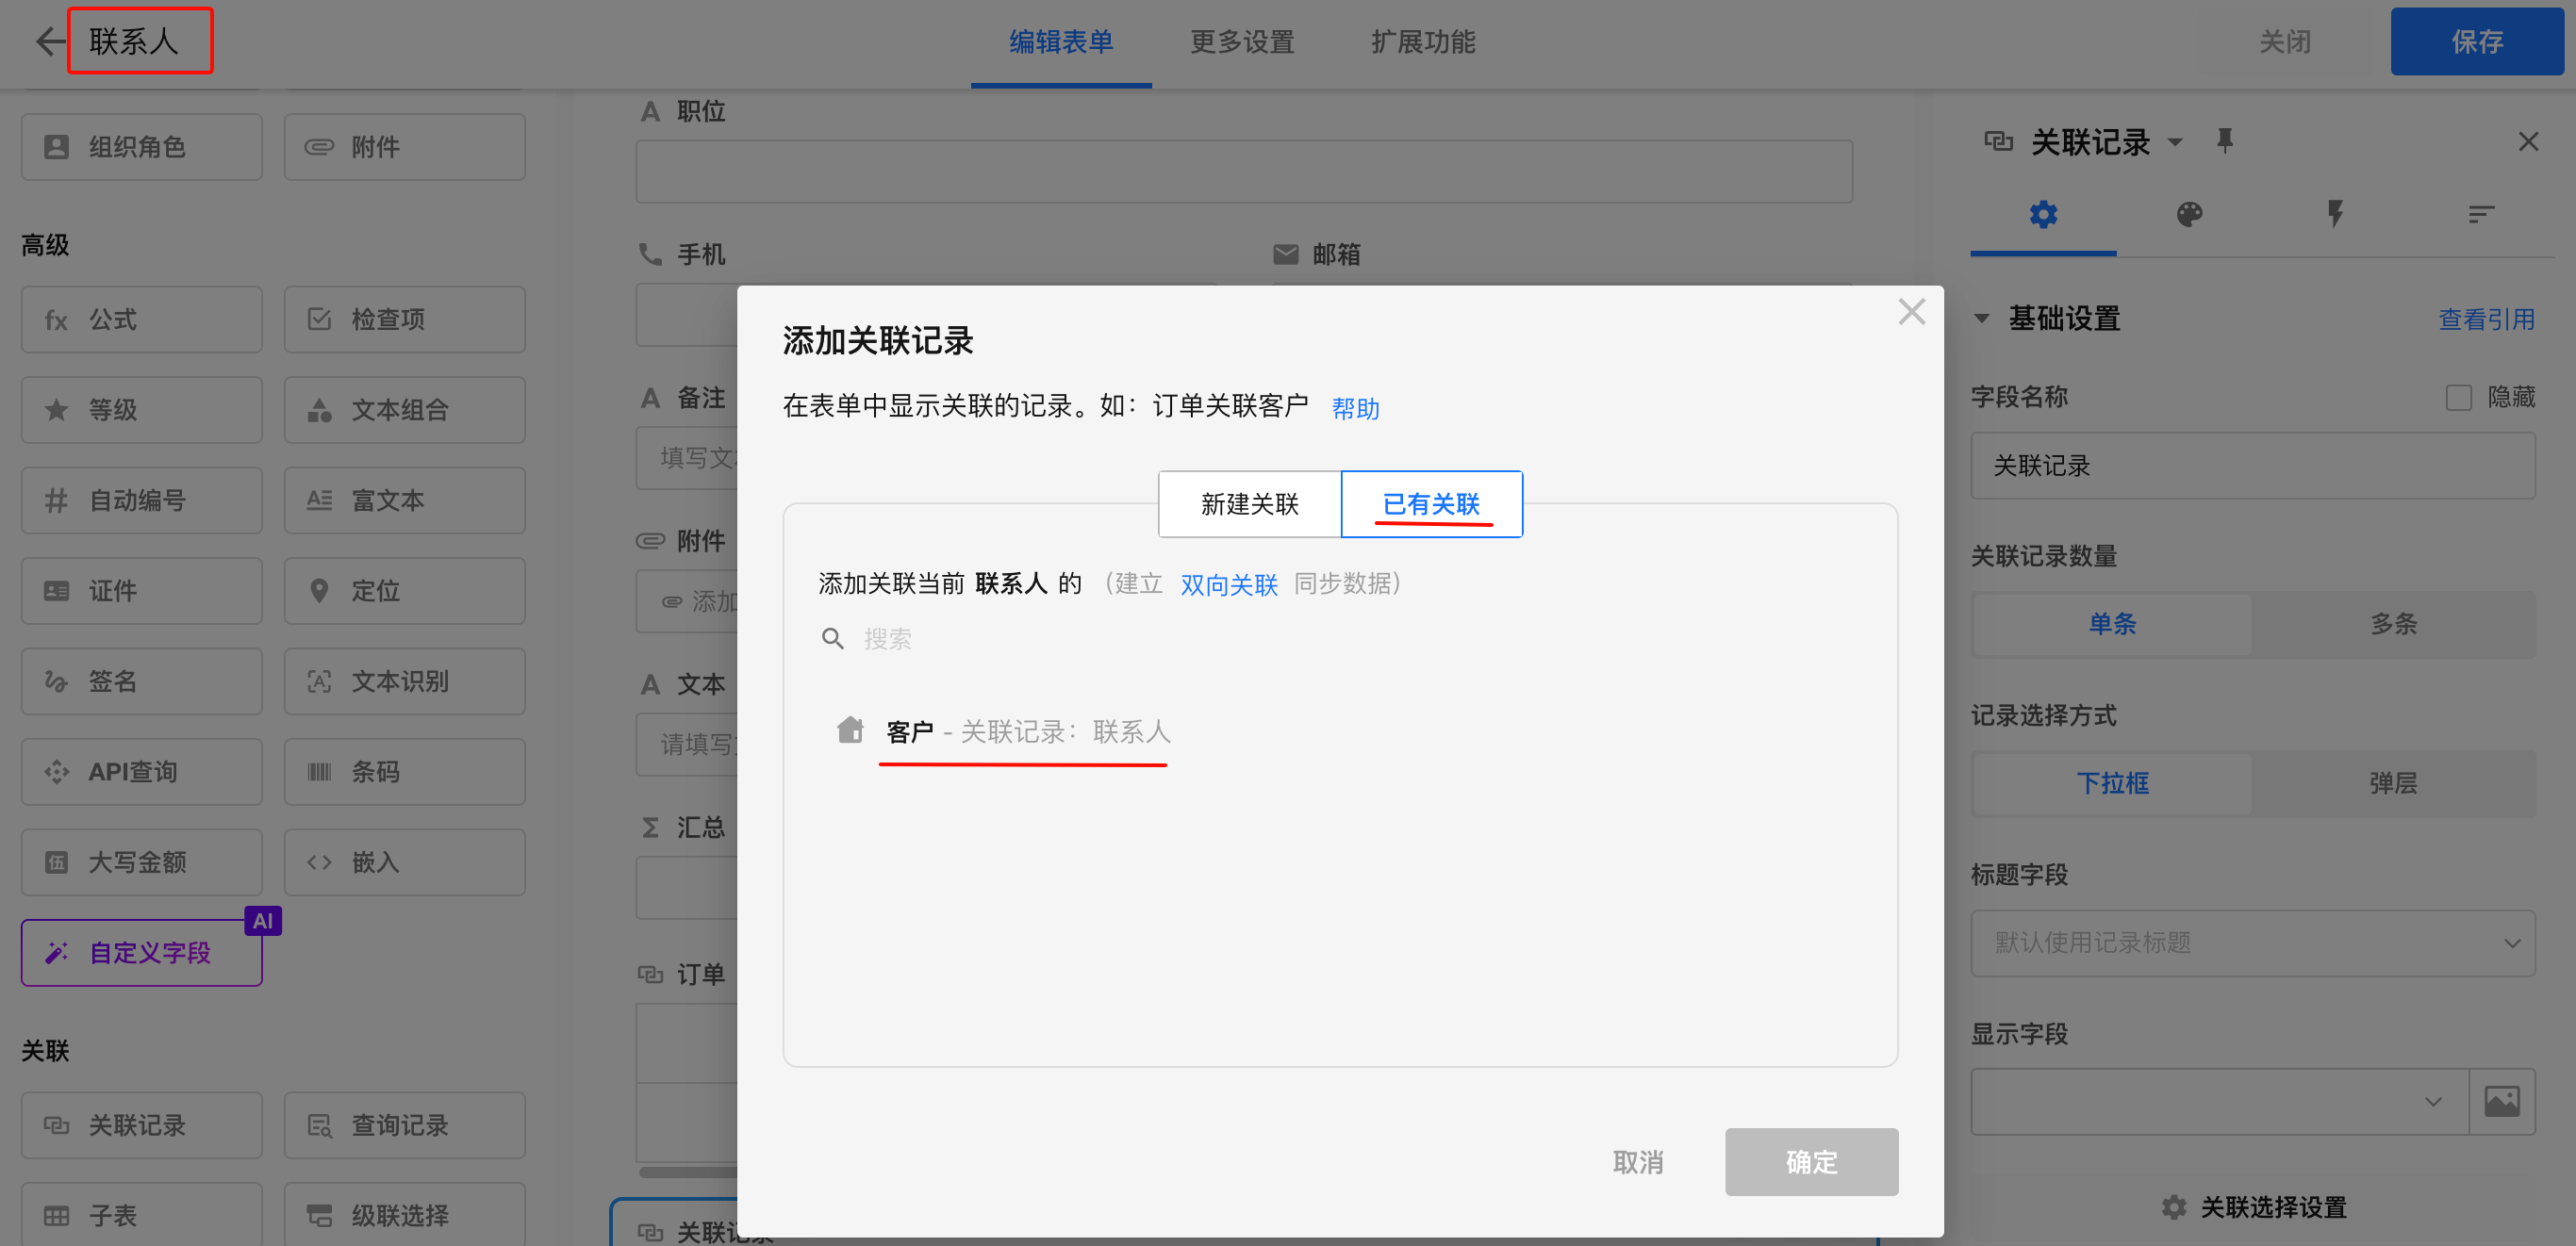Click the pin icon beside 关联记录

(2224, 140)
